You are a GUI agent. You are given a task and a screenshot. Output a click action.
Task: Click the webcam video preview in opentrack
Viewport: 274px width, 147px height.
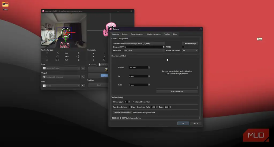tap(64, 31)
